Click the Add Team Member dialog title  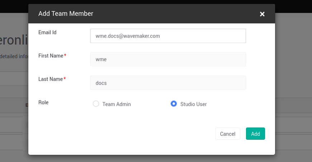point(66,14)
